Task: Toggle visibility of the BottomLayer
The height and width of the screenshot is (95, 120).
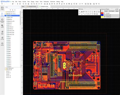Action: (105, 15)
